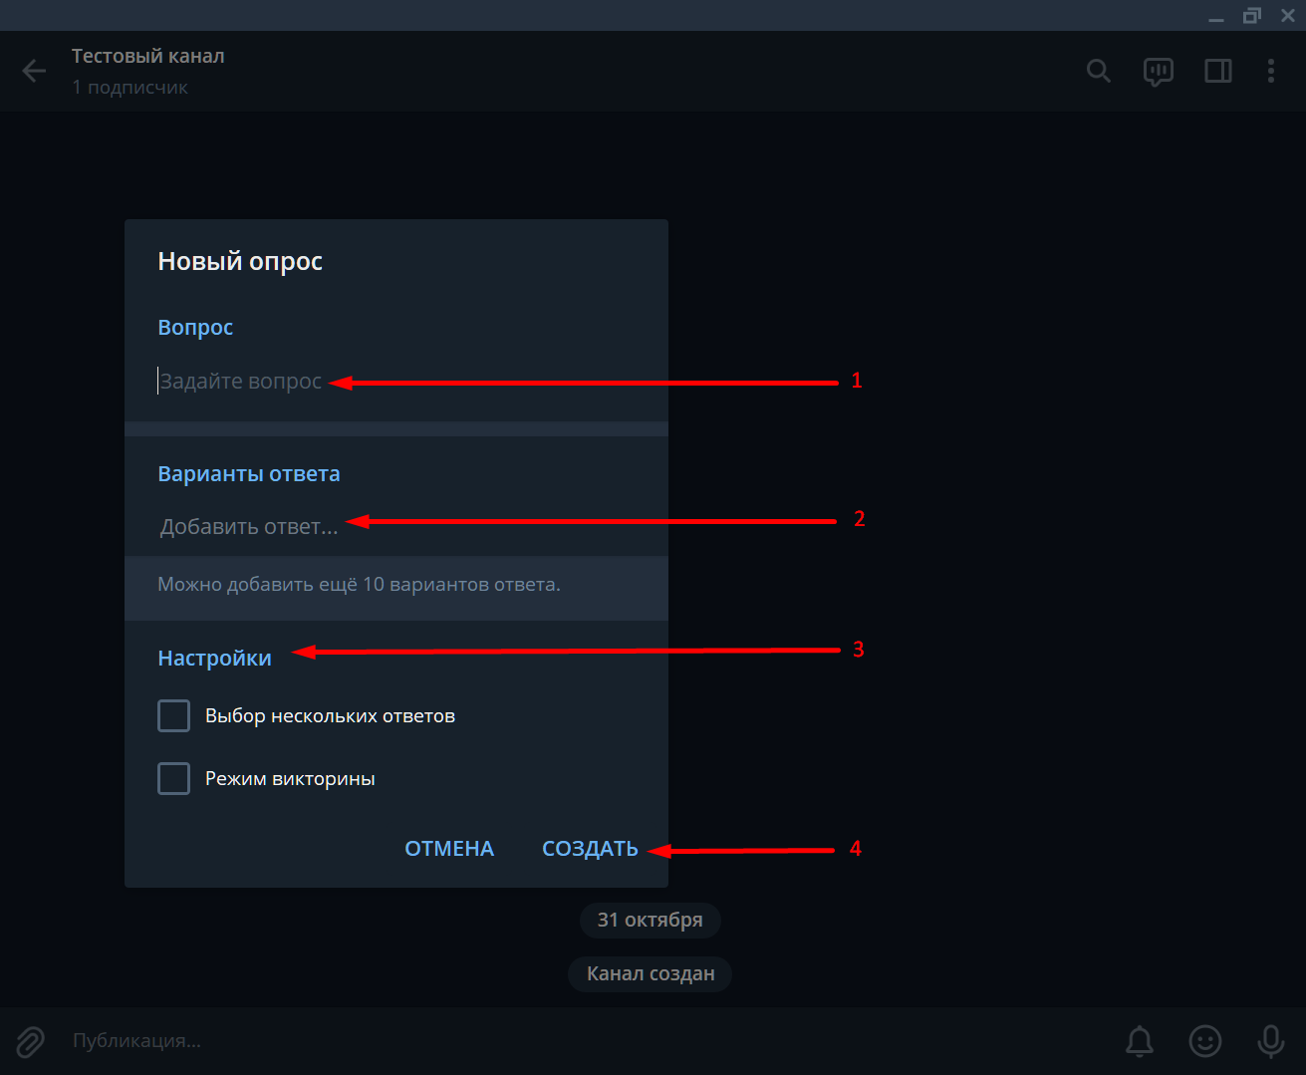Open Тестовый канал channel info header
The width and height of the screenshot is (1306, 1075).
pos(147,71)
